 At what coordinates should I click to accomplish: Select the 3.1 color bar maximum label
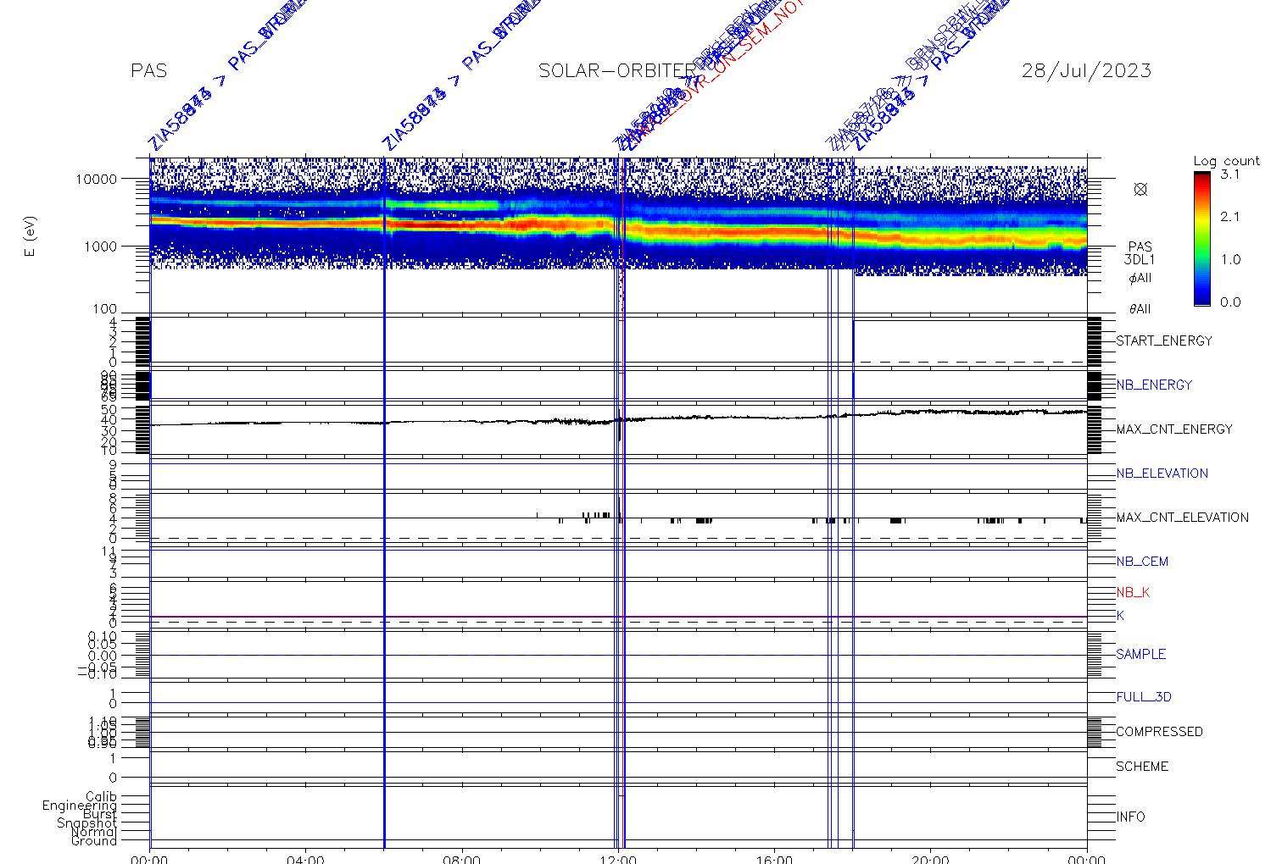pyautogui.click(x=1230, y=174)
